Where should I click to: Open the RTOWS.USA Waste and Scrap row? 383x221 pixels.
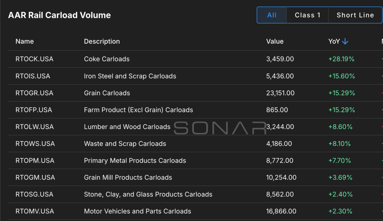195,144
